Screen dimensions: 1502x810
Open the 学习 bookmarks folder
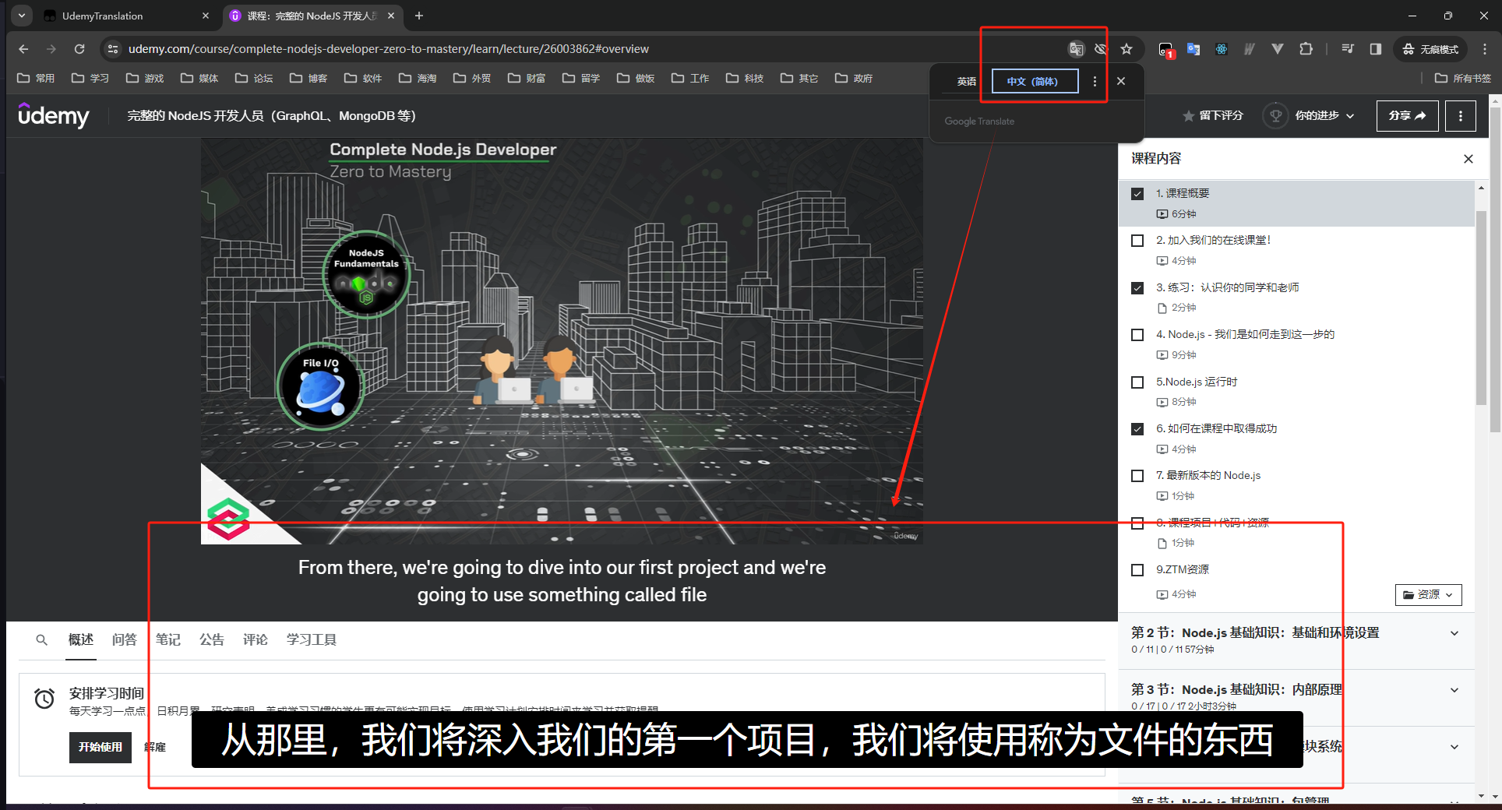(90, 78)
